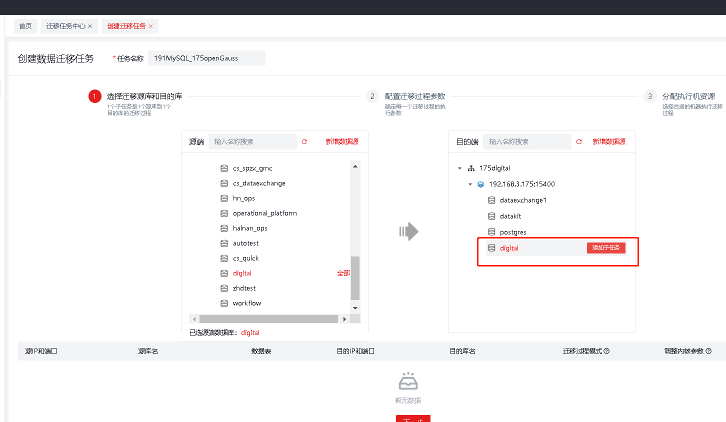Select datakit target database
This screenshot has width=726, height=422.
510,216
